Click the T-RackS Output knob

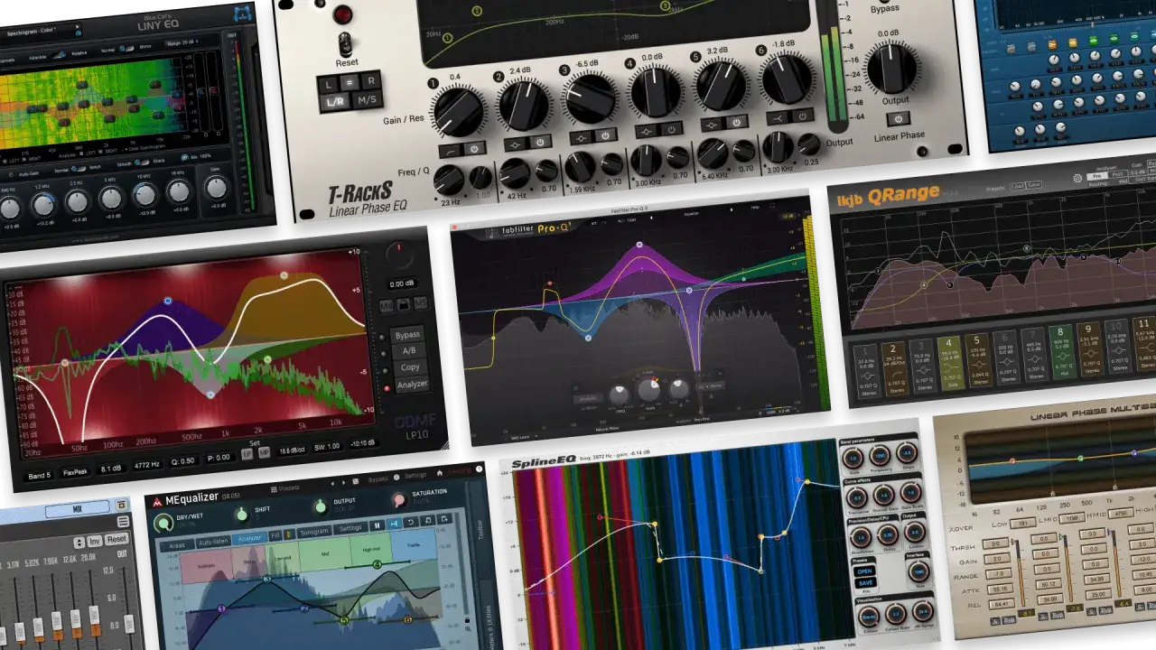pos(891,68)
